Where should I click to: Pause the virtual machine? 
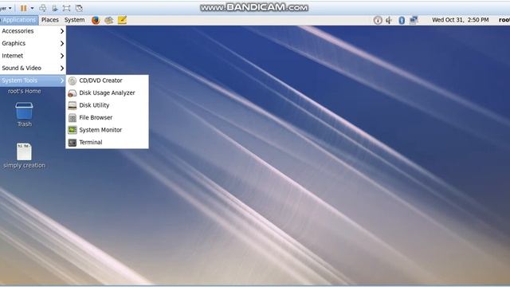click(x=23, y=8)
